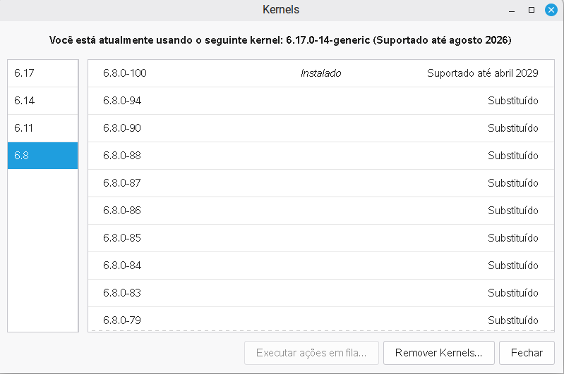Select kernel 6.8.0-84 in list
Viewport: 564px width, 374px height.
coord(320,266)
